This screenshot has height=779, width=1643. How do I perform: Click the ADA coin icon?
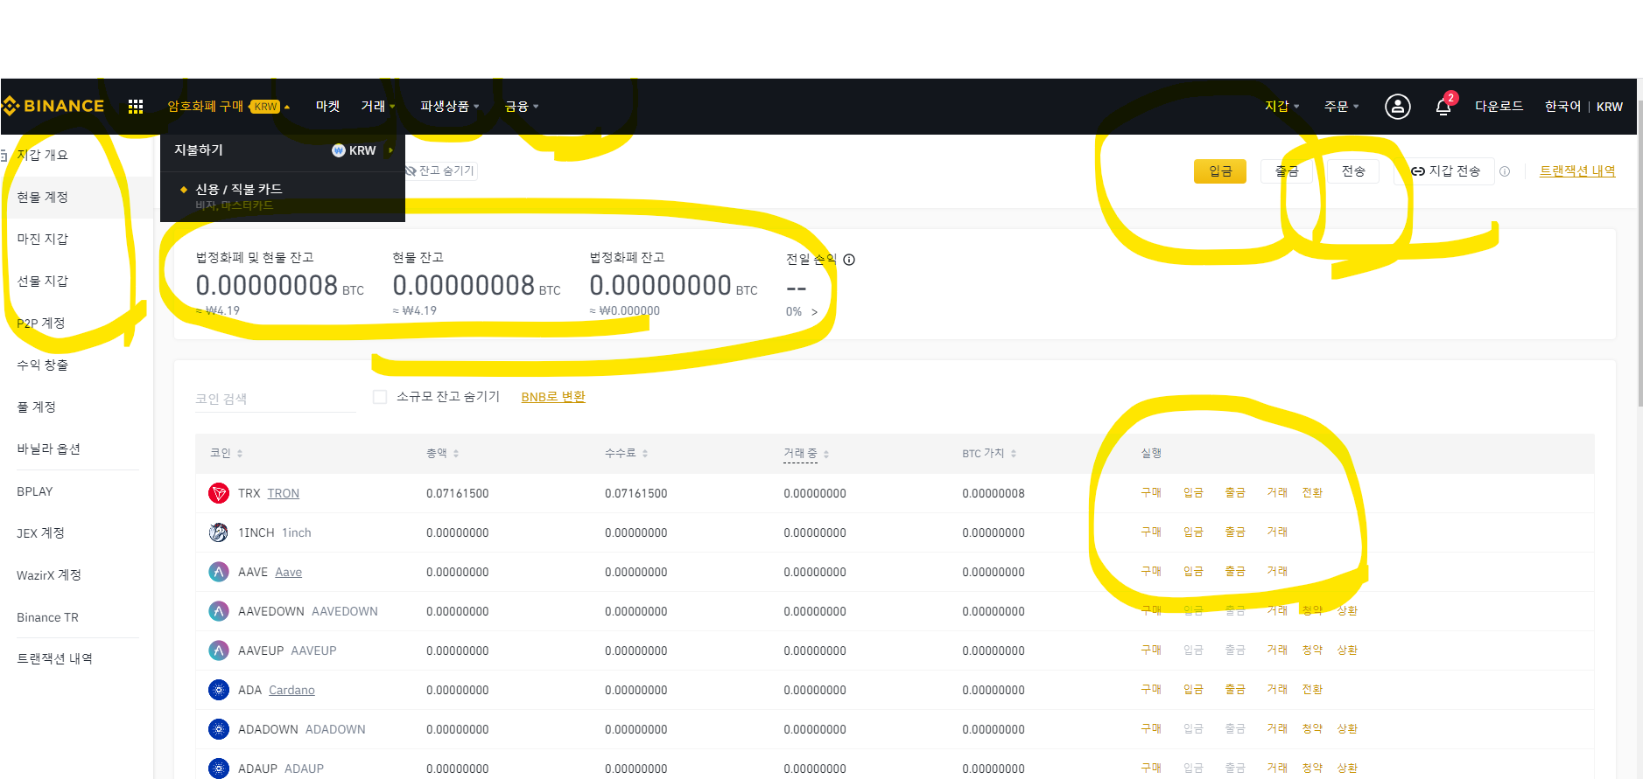click(219, 690)
